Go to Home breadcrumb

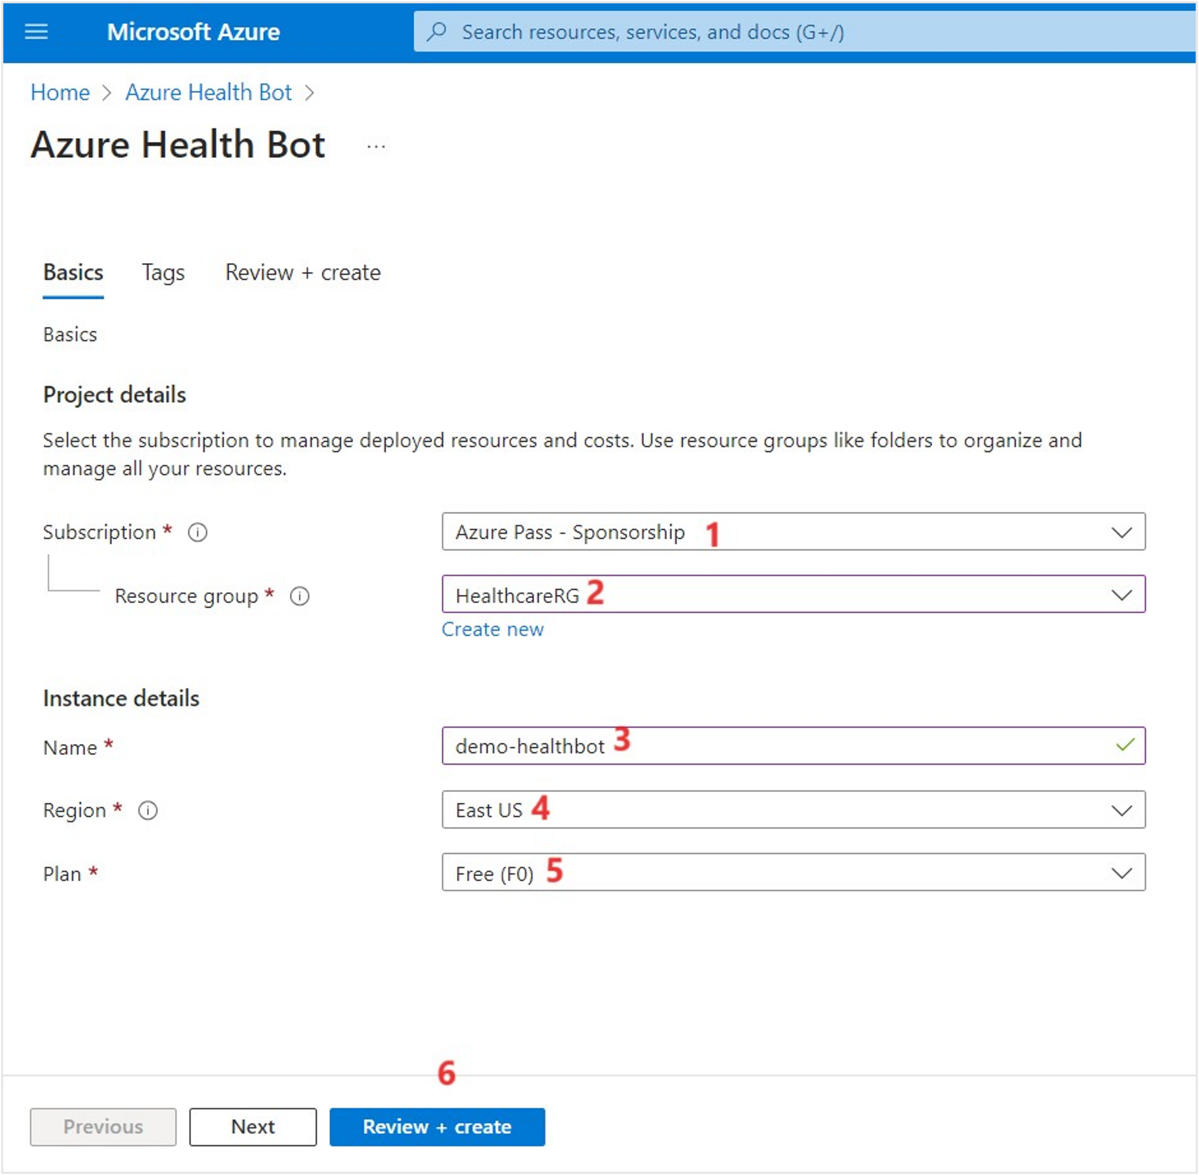(60, 93)
